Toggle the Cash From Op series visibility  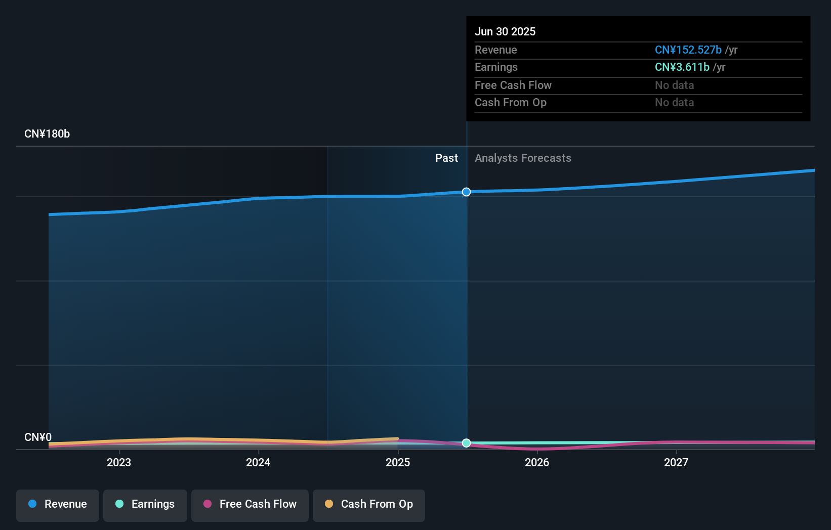(x=368, y=504)
